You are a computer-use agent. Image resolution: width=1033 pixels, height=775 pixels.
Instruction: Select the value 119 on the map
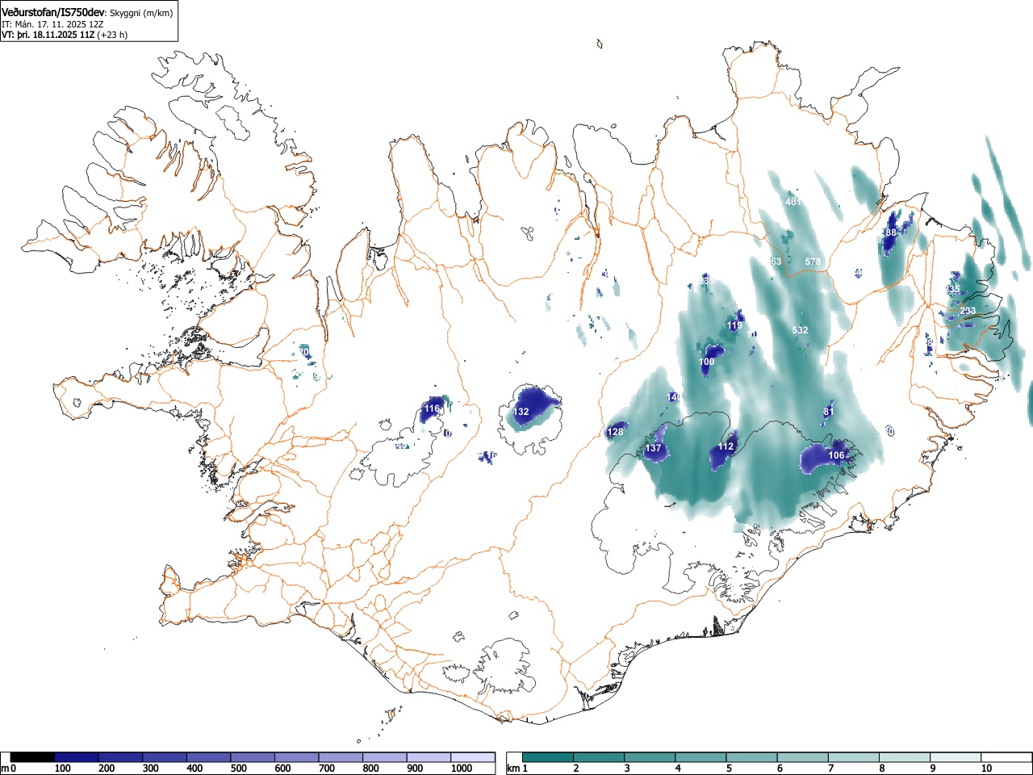pos(734,326)
